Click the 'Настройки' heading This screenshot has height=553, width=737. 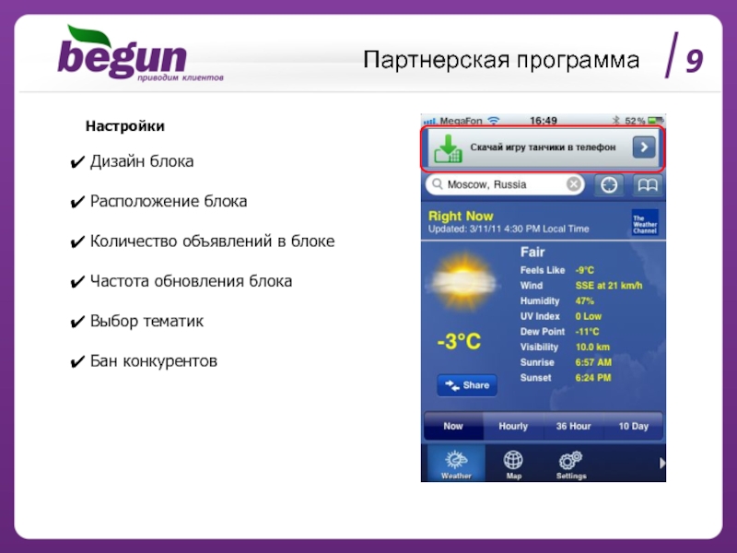[x=125, y=126]
